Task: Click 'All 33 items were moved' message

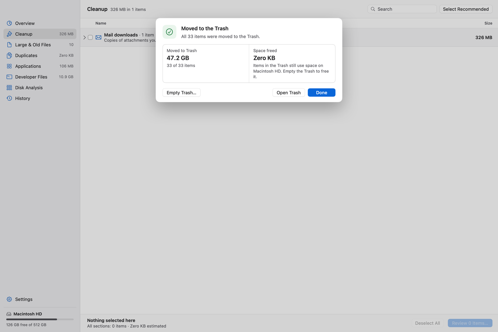Action: 221,36
